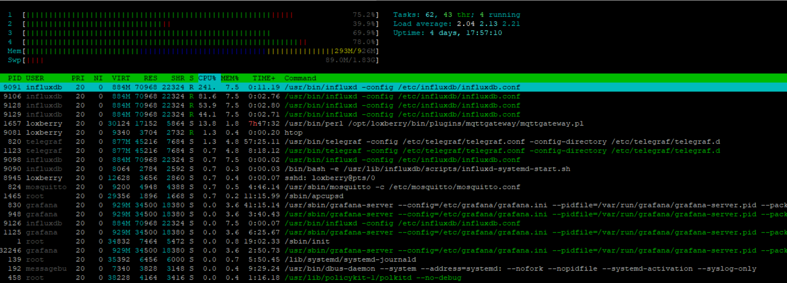The image size is (787, 283).
Task: Select the influxd thread row PID 9098
Action: click(393, 160)
